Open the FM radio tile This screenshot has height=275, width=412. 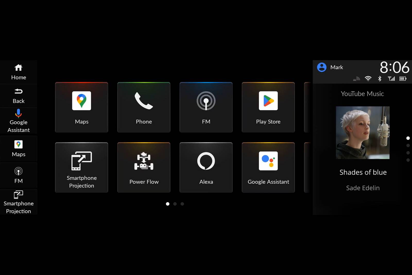(206, 107)
